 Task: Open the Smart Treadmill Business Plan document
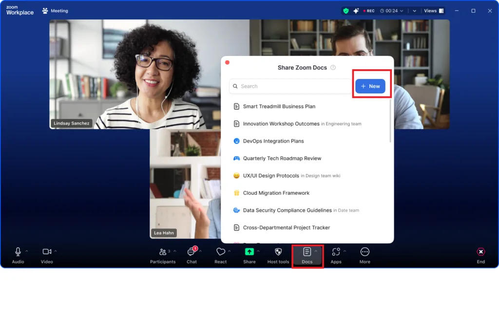click(279, 106)
